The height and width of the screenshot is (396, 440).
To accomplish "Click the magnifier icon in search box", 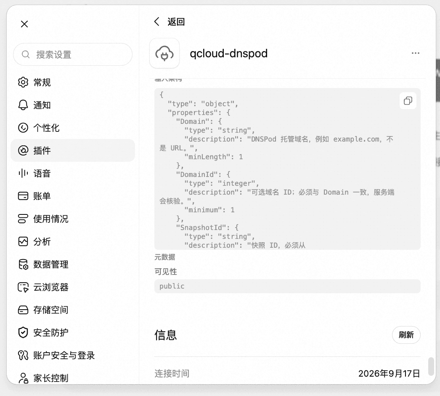I will 26,54.
